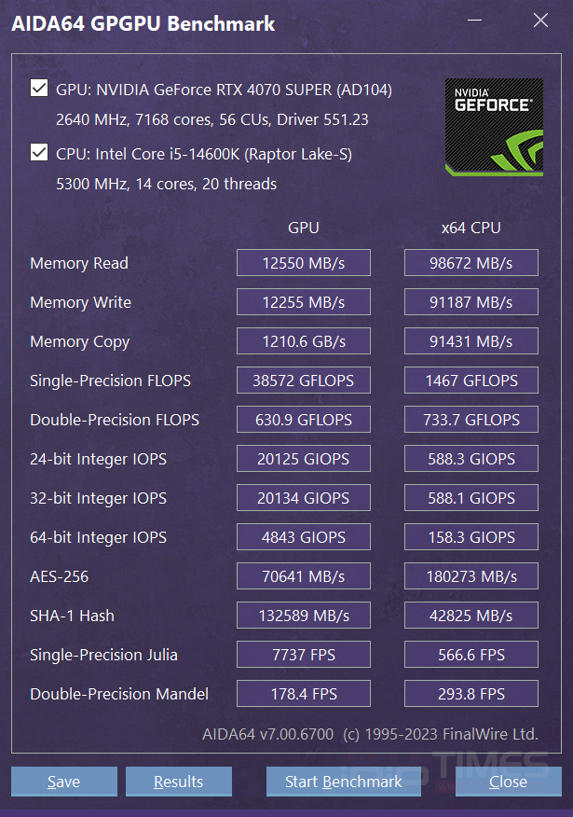Click the CPU Double-Precision FLOPS value
This screenshot has width=573, height=817.
point(471,420)
